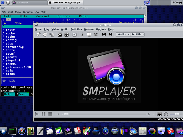Open Midnight Commander's Left menu
183x137 pixels.
tap(7, 16)
